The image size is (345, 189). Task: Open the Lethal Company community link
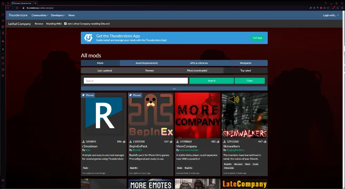(20, 24)
